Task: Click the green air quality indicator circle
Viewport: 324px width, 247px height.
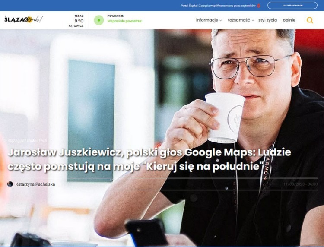Action: point(99,20)
